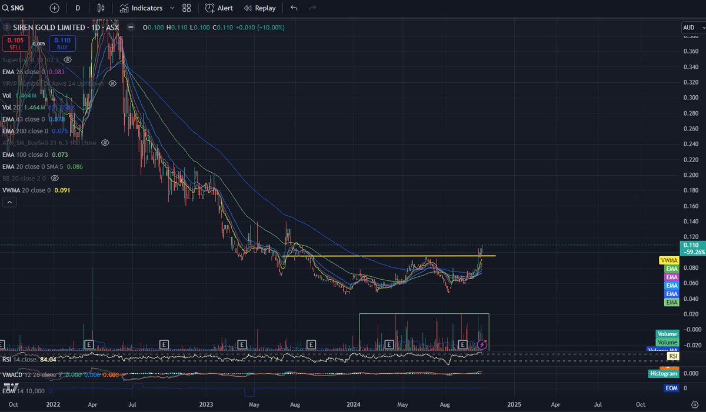The width and height of the screenshot is (706, 412).
Task: Open the earnings E marker below April 2022
Action: 89,344
